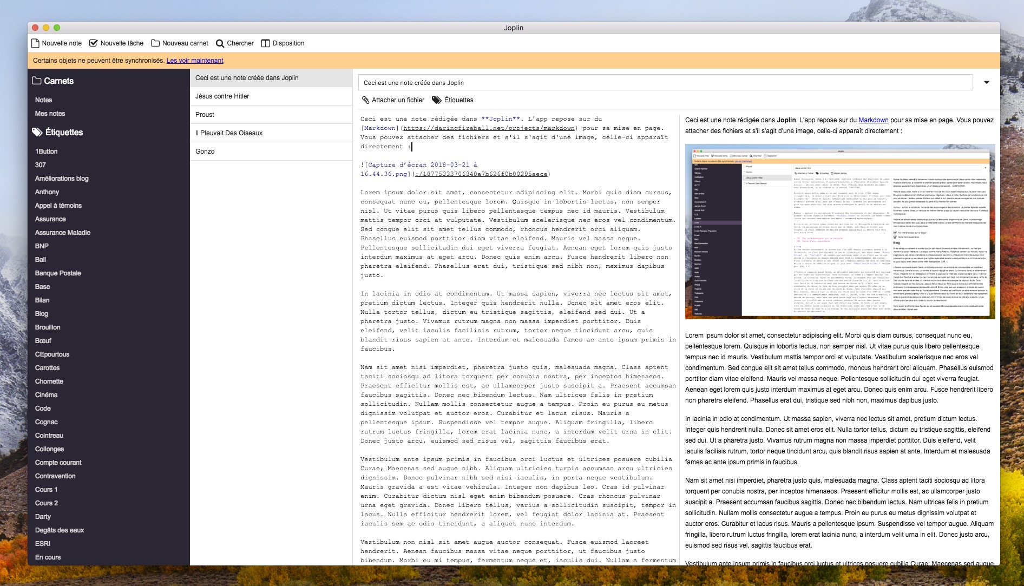Viewport: 1024px width, 586px height.
Task: Click the Carnets folder icon in sidebar
Action: [37, 81]
